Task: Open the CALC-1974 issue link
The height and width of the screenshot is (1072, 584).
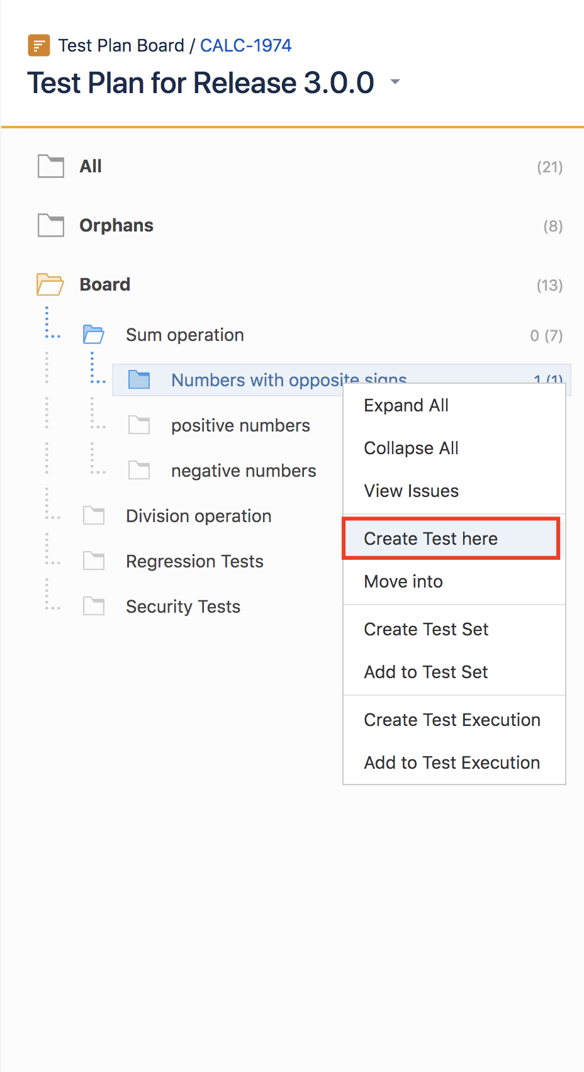Action: point(245,45)
